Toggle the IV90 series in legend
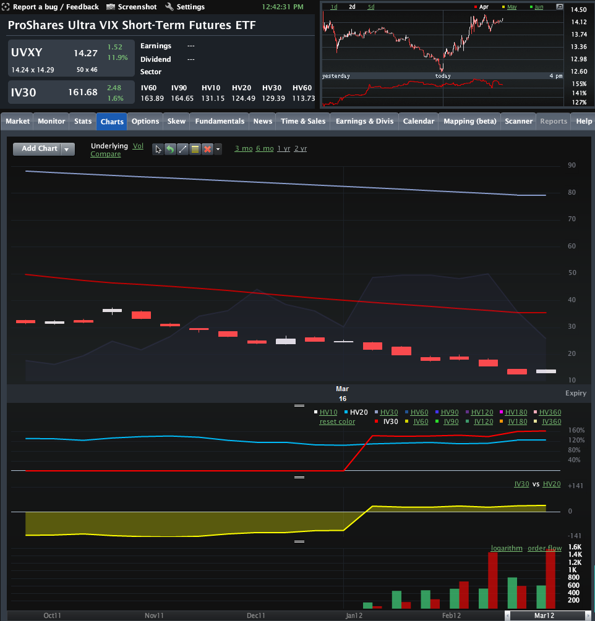Image resolution: width=595 pixels, height=621 pixels. 451,422
